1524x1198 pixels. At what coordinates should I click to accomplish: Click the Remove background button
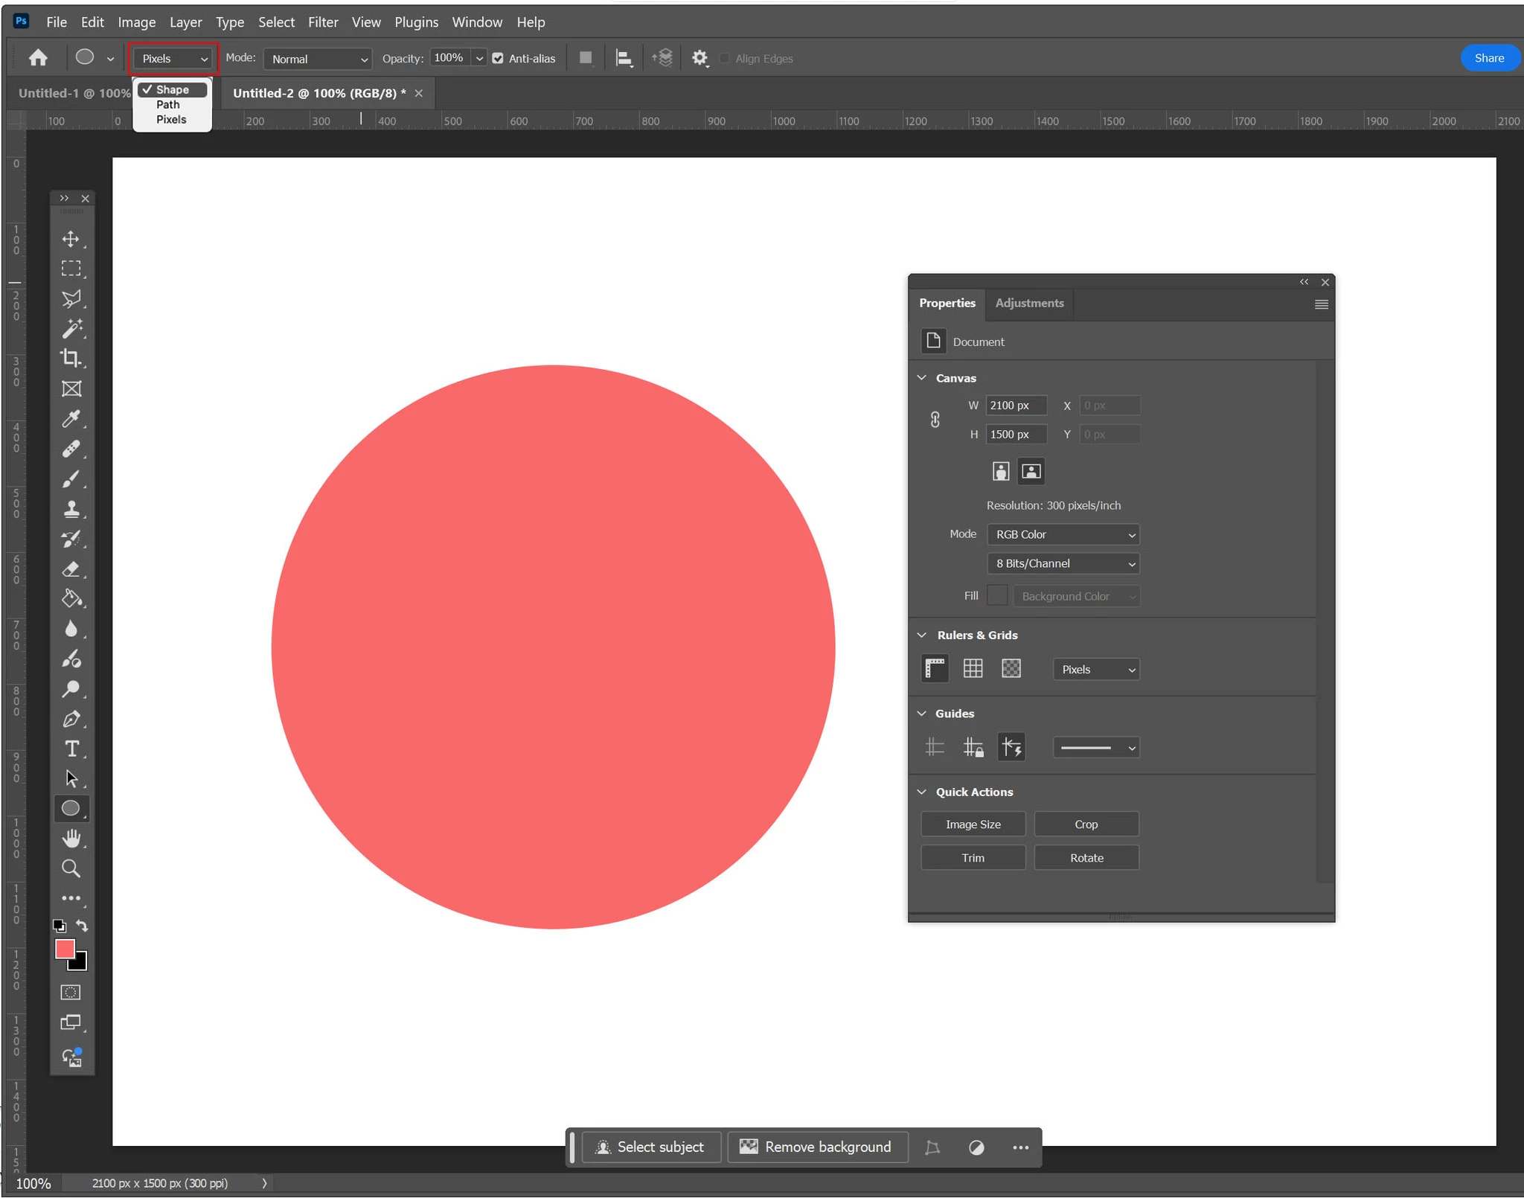click(816, 1147)
